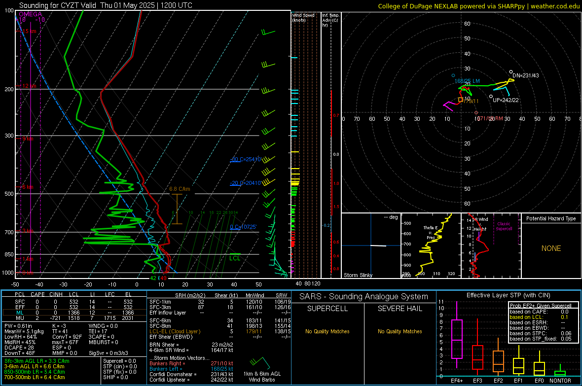Click the Sounding for CYZT title
The height and width of the screenshot is (386, 582).
click(106, 5)
